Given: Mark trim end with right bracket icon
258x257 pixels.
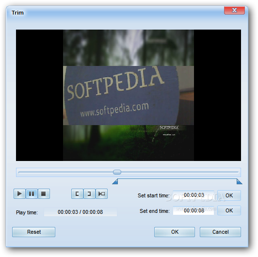Looking at the screenshot, I should click(x=89, y=193).
